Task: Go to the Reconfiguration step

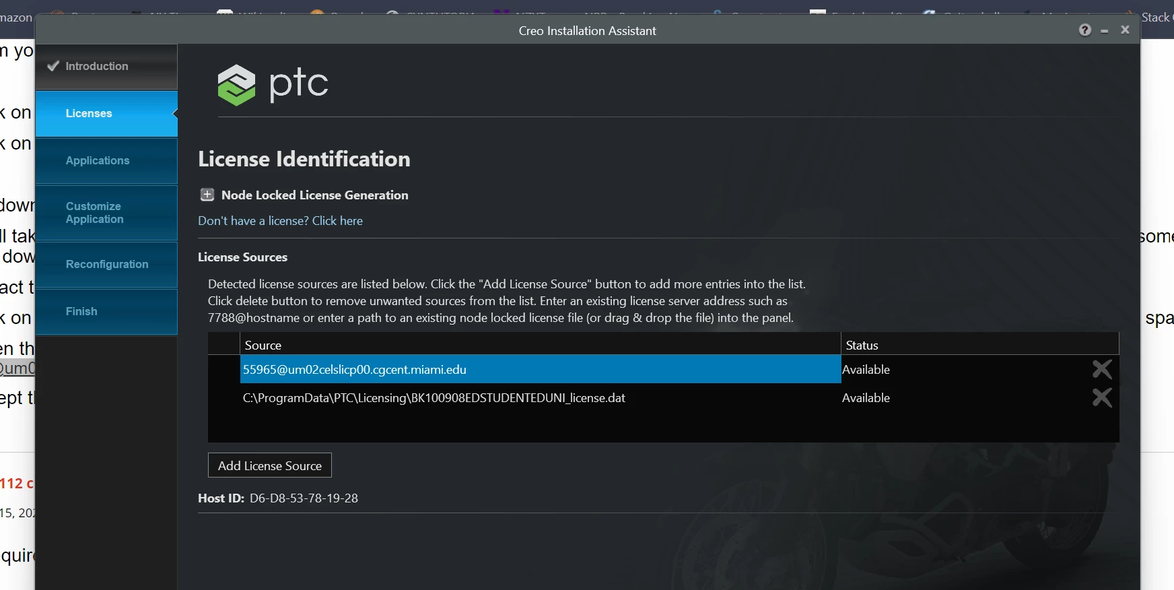Action: [x=106, y=265]
